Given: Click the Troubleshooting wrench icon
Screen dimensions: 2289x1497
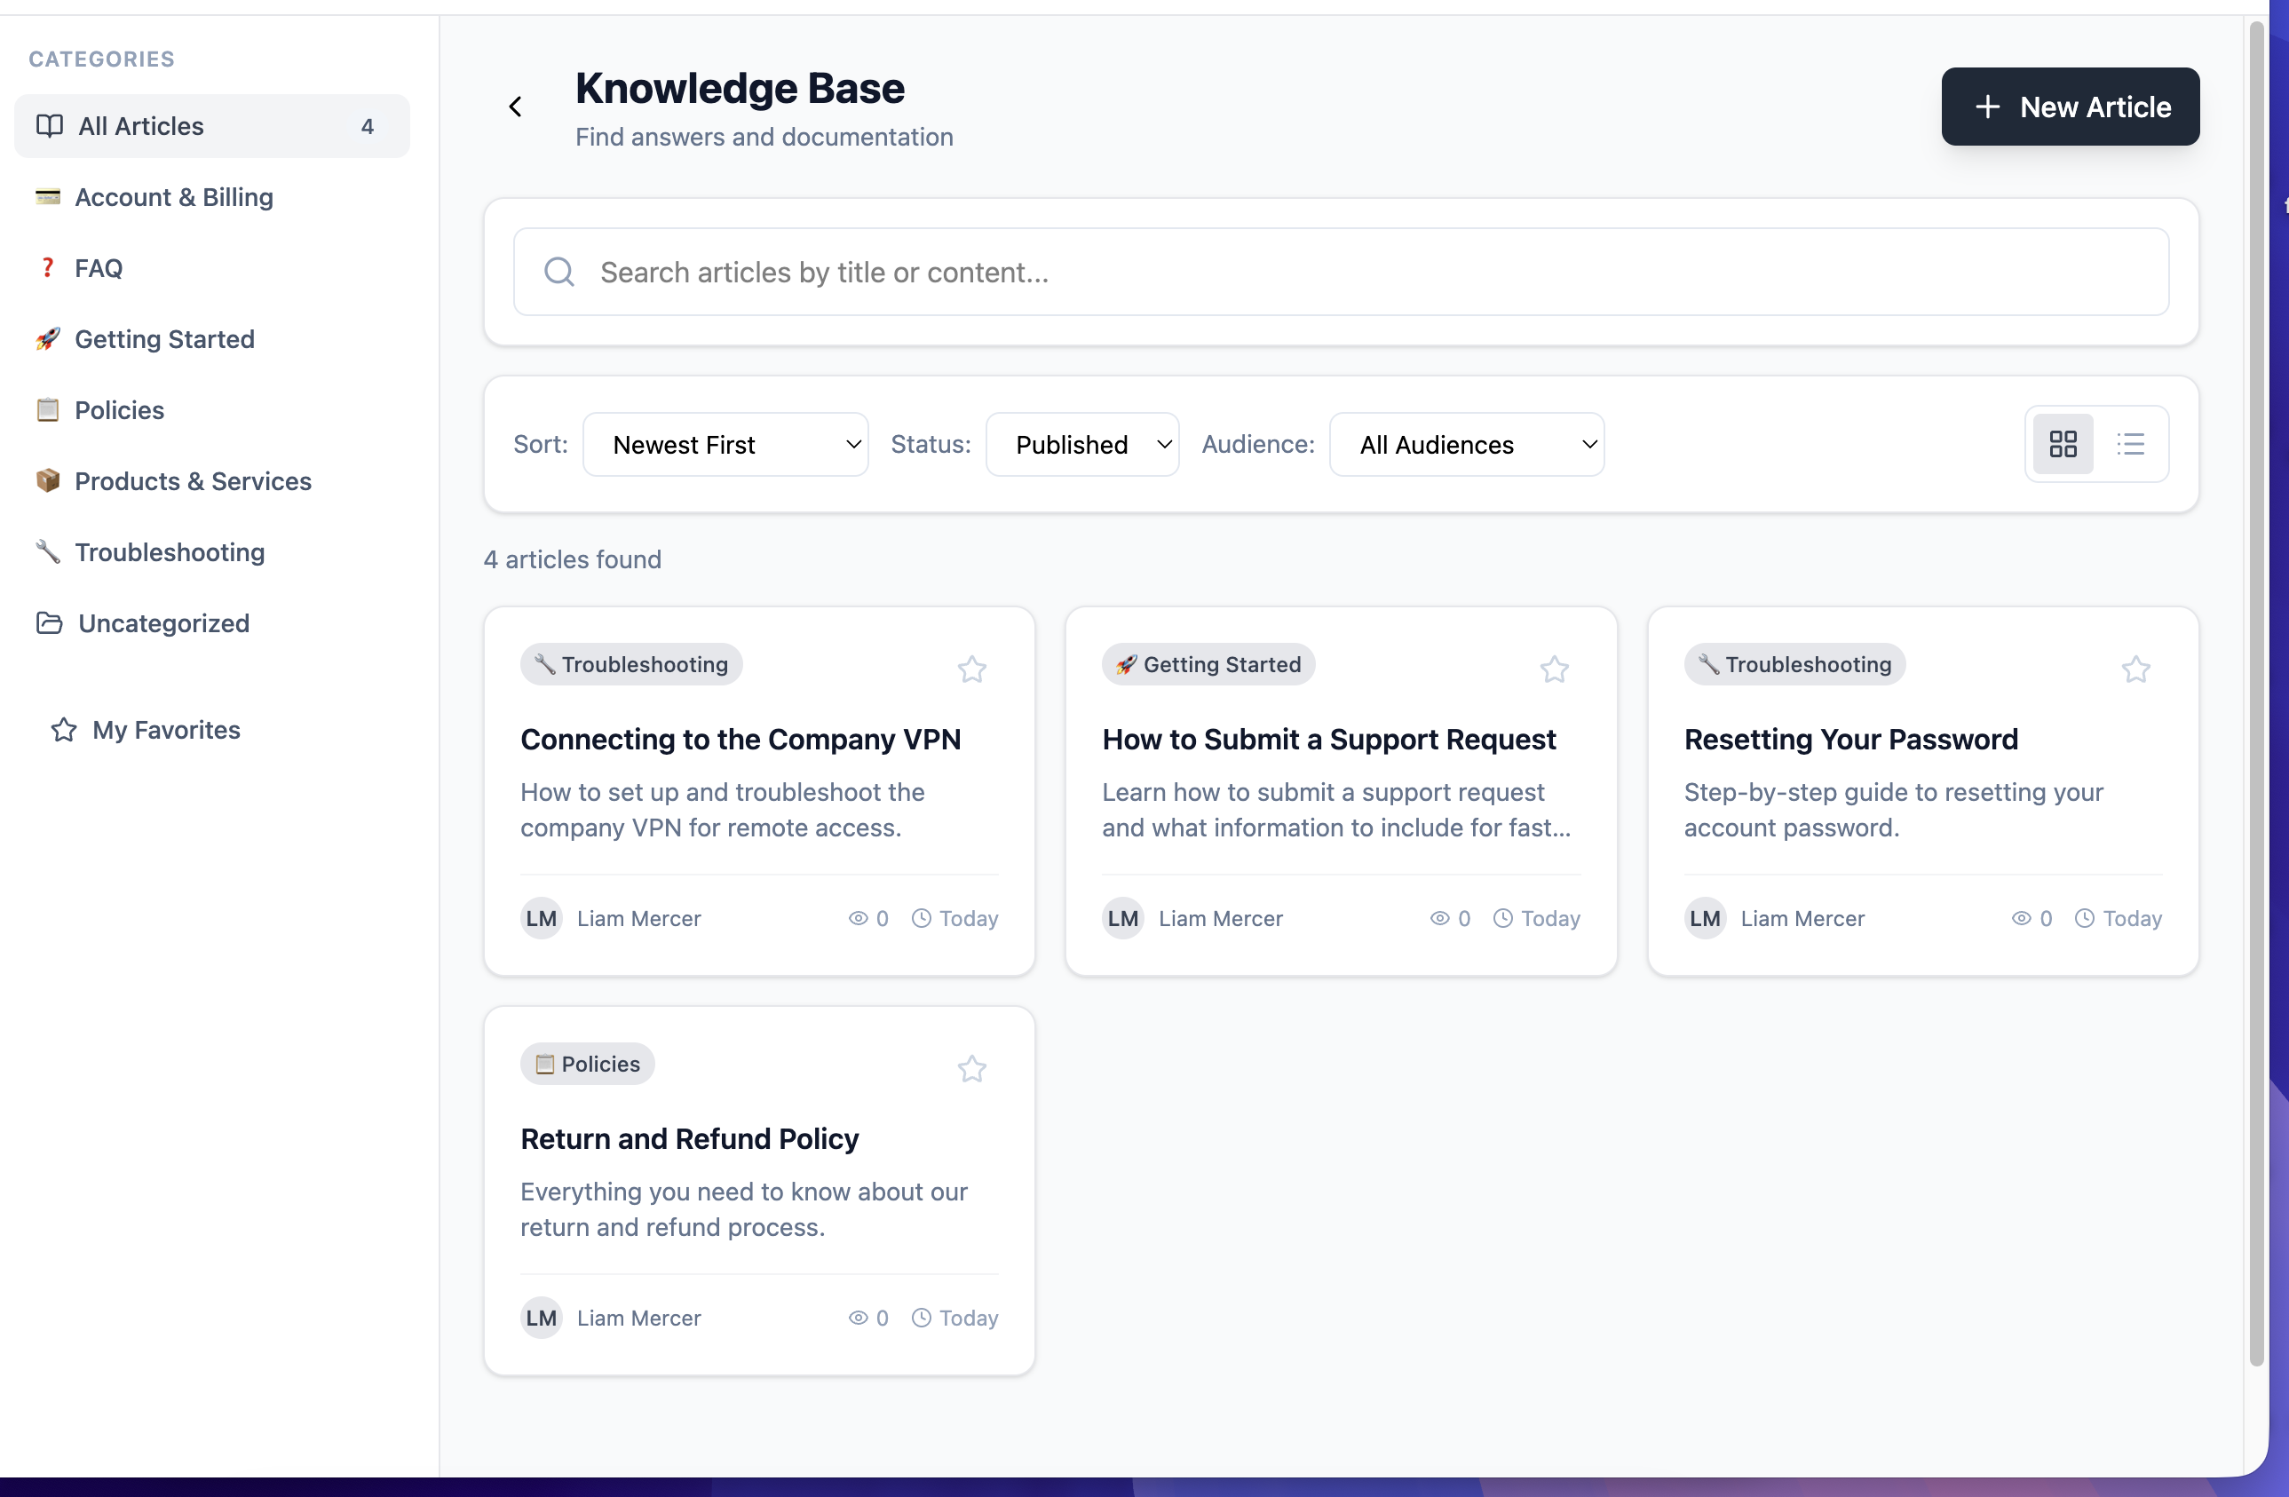Looking at the screenshot, I should click(48, 552).
